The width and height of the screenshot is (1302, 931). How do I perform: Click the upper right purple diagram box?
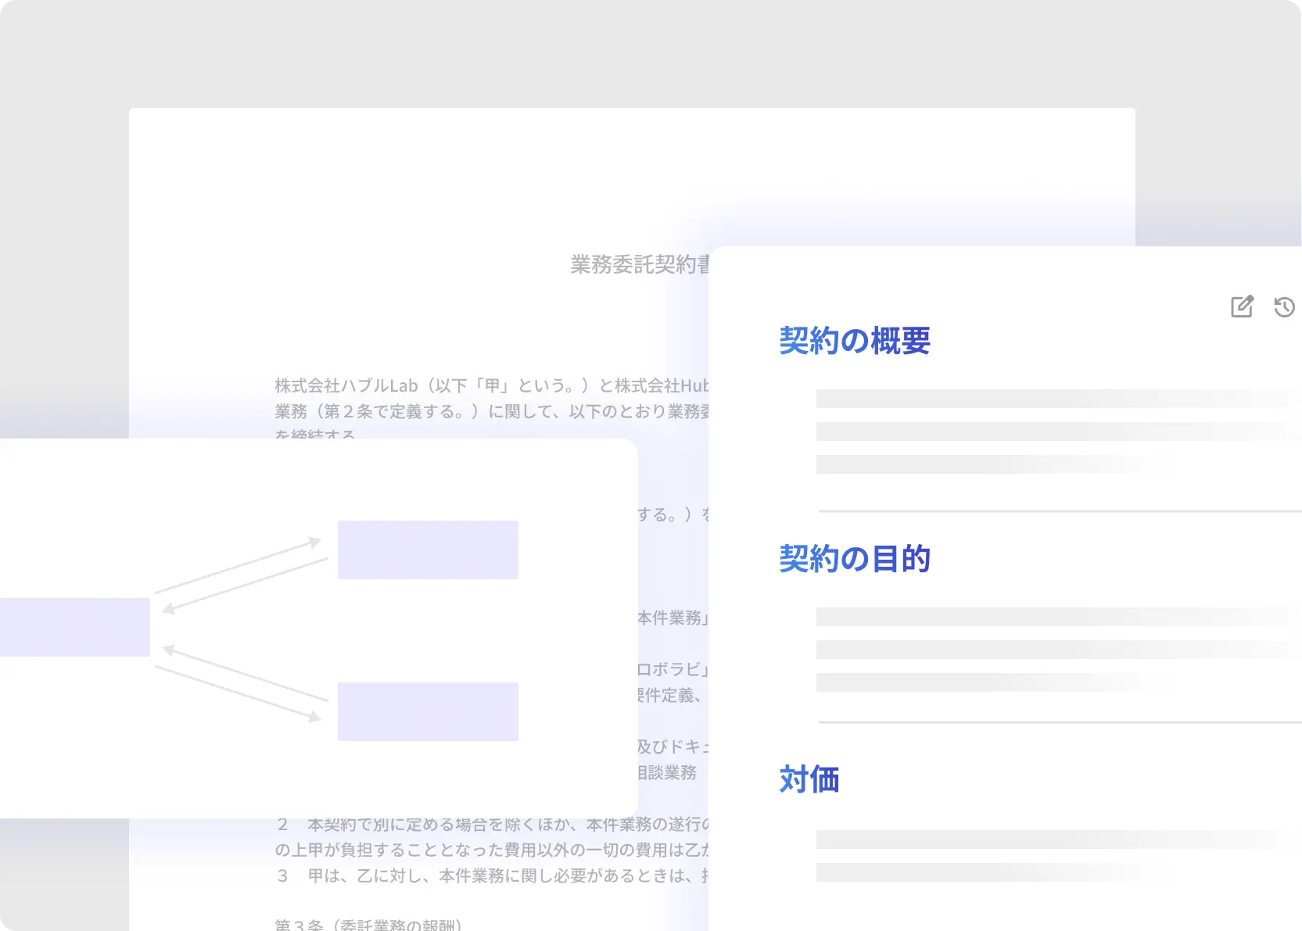(x=428, y=550)
